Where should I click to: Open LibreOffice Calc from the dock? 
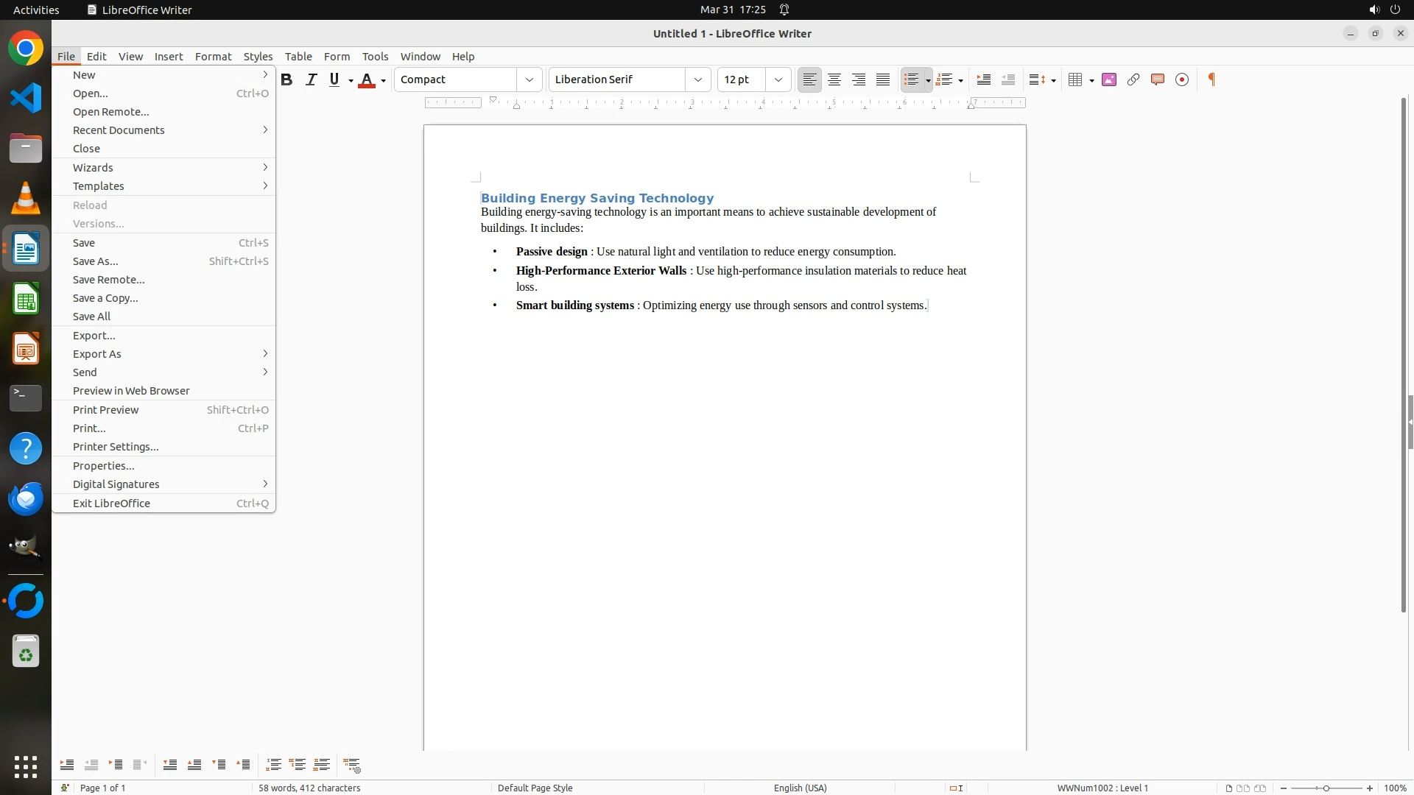pyautogui.click(x=26, y=300)
